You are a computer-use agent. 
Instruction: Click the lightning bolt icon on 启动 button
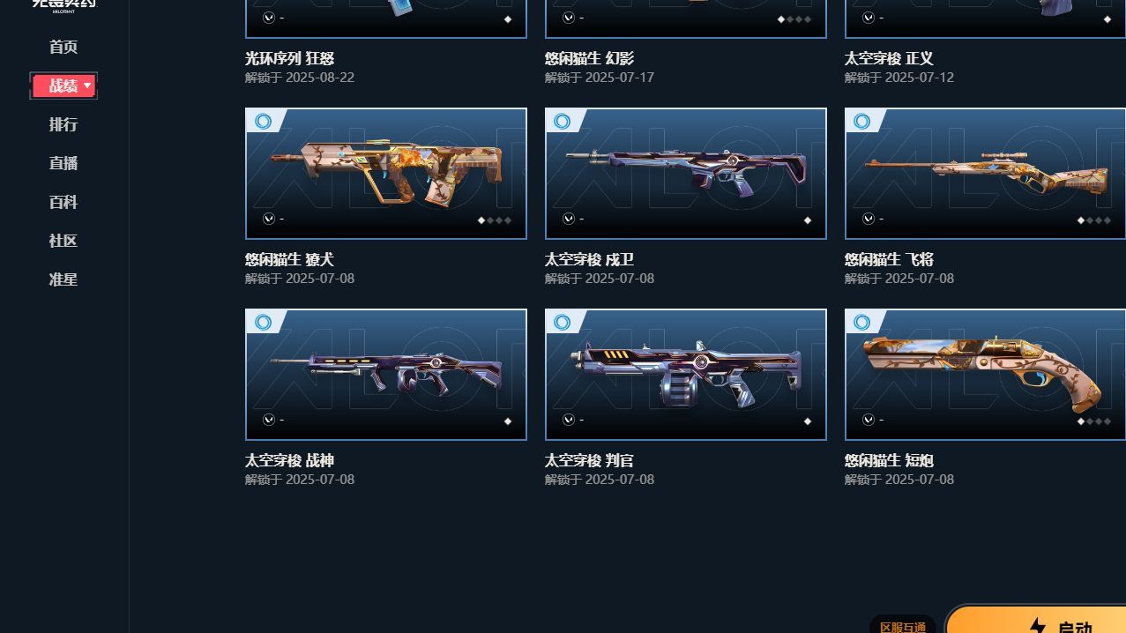(x=1038, y=627)
